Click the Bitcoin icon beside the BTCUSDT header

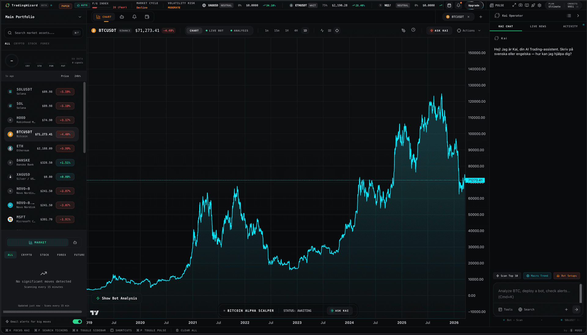[94, 31]
